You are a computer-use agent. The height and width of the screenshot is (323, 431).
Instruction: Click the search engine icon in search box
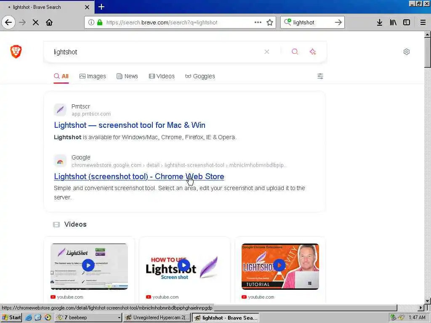(x=287, y=22)
